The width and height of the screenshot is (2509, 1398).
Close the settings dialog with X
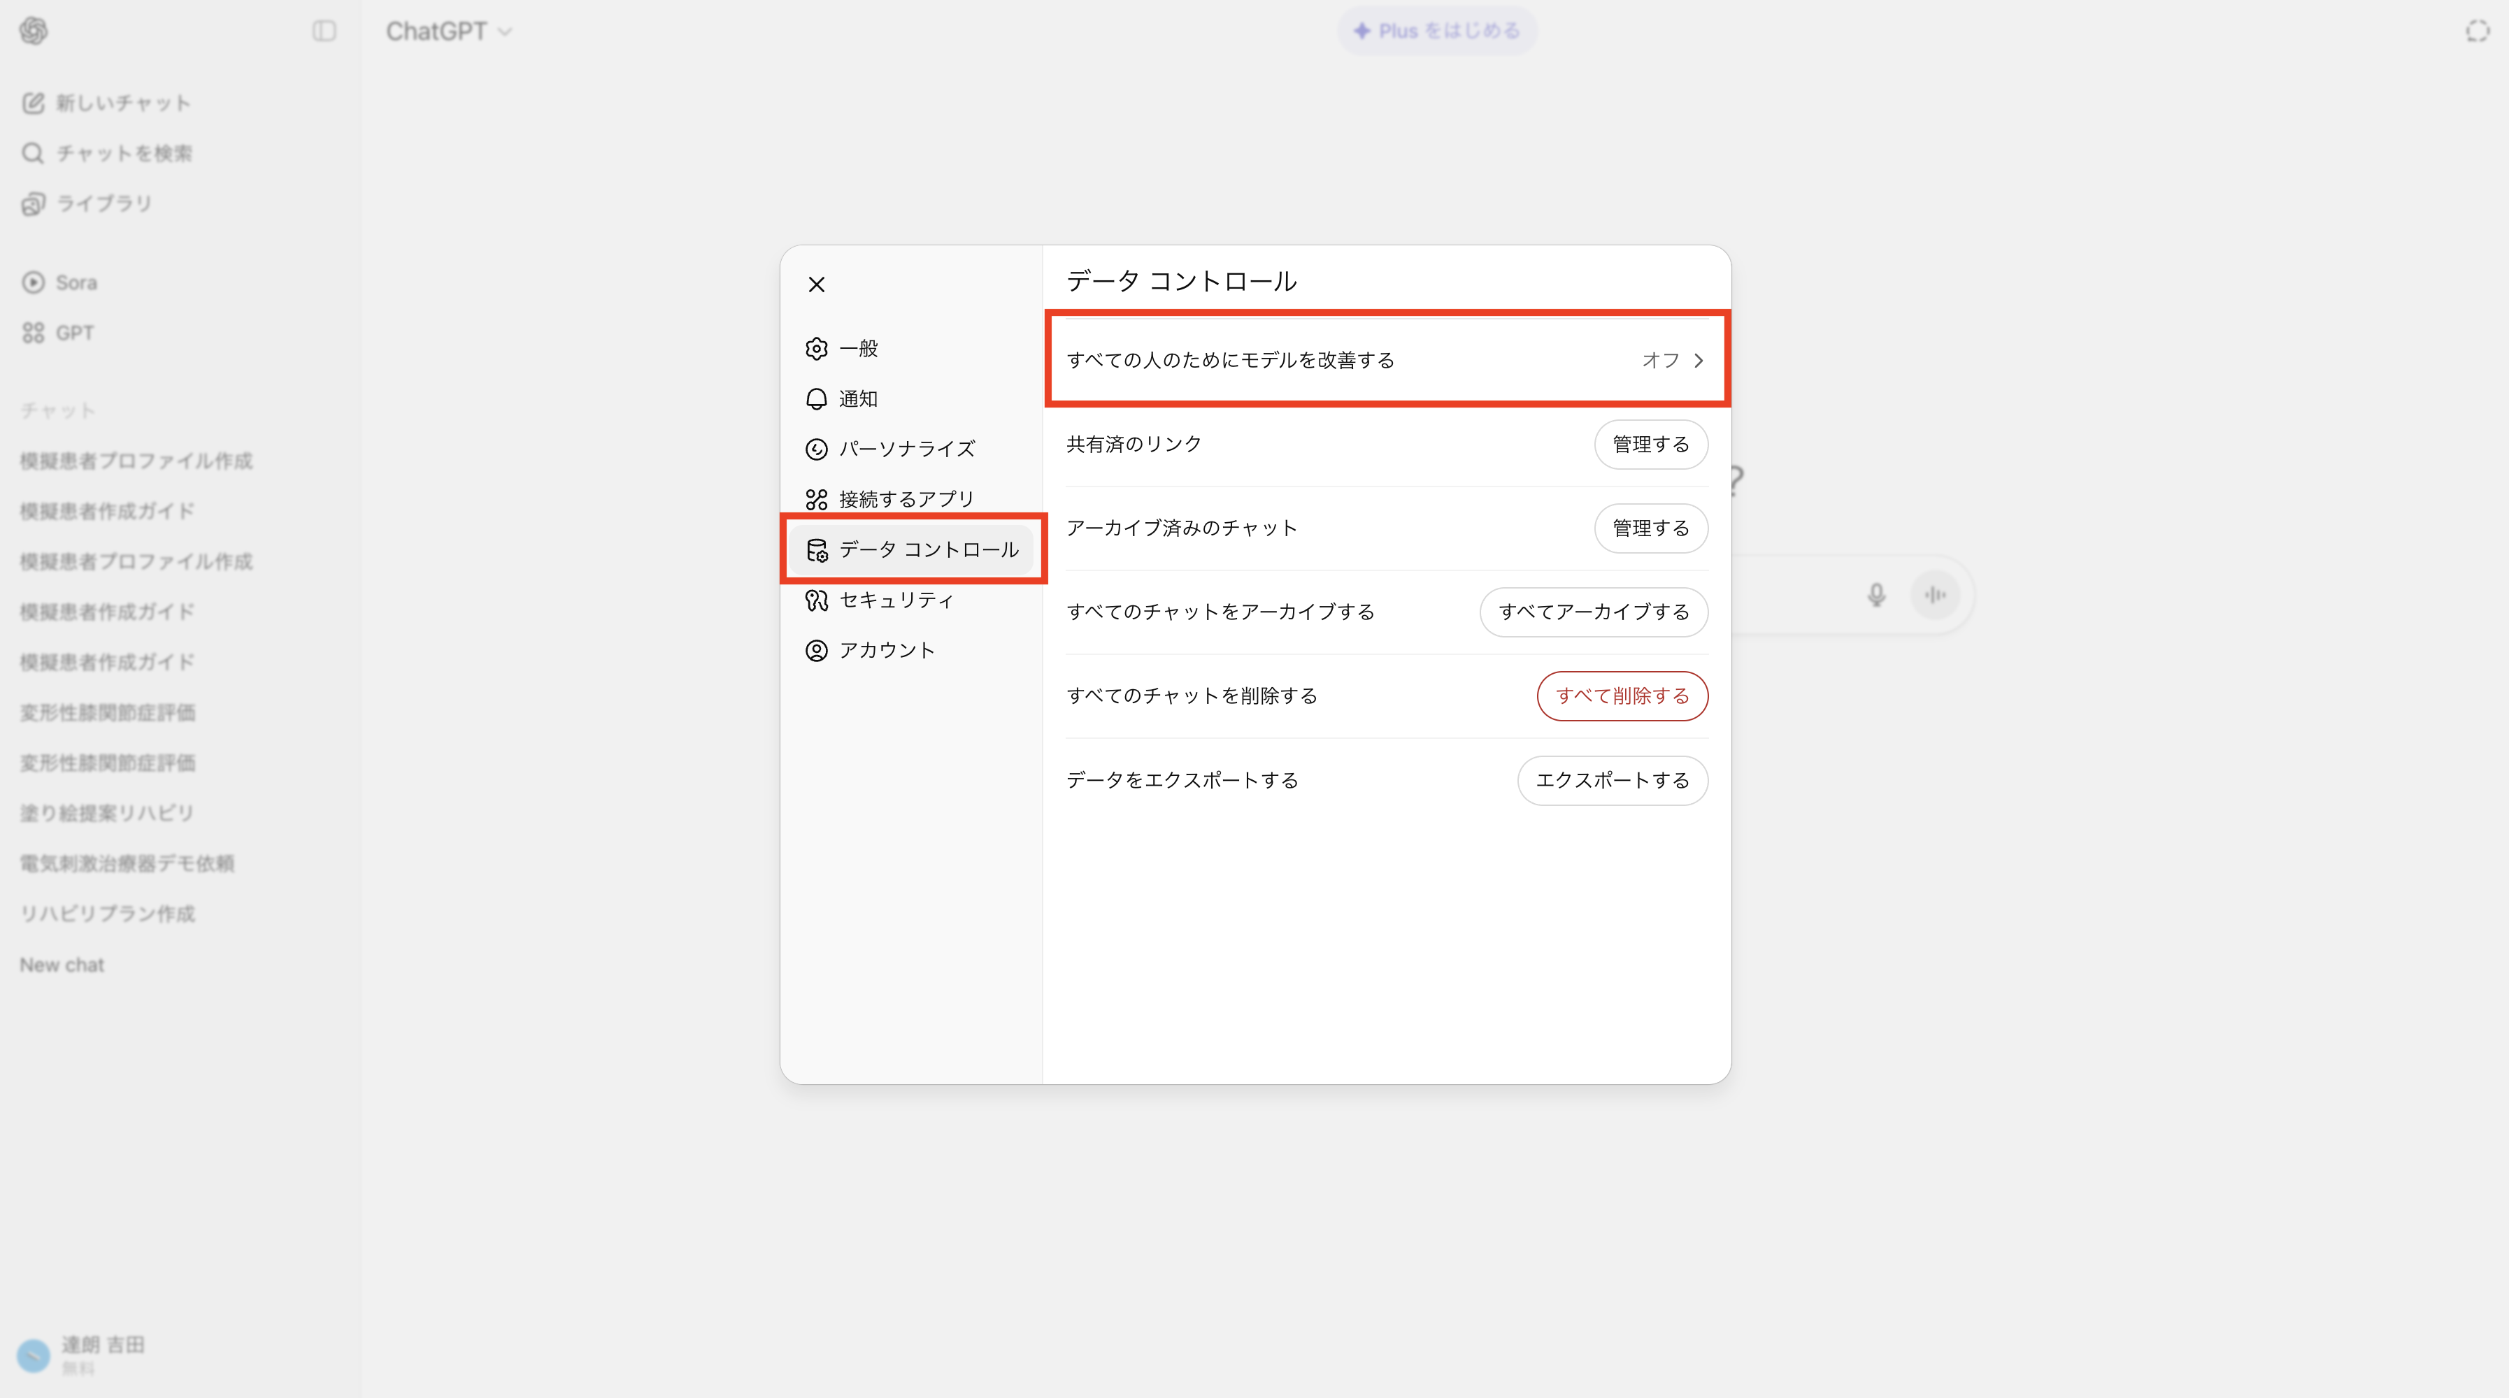816,284
